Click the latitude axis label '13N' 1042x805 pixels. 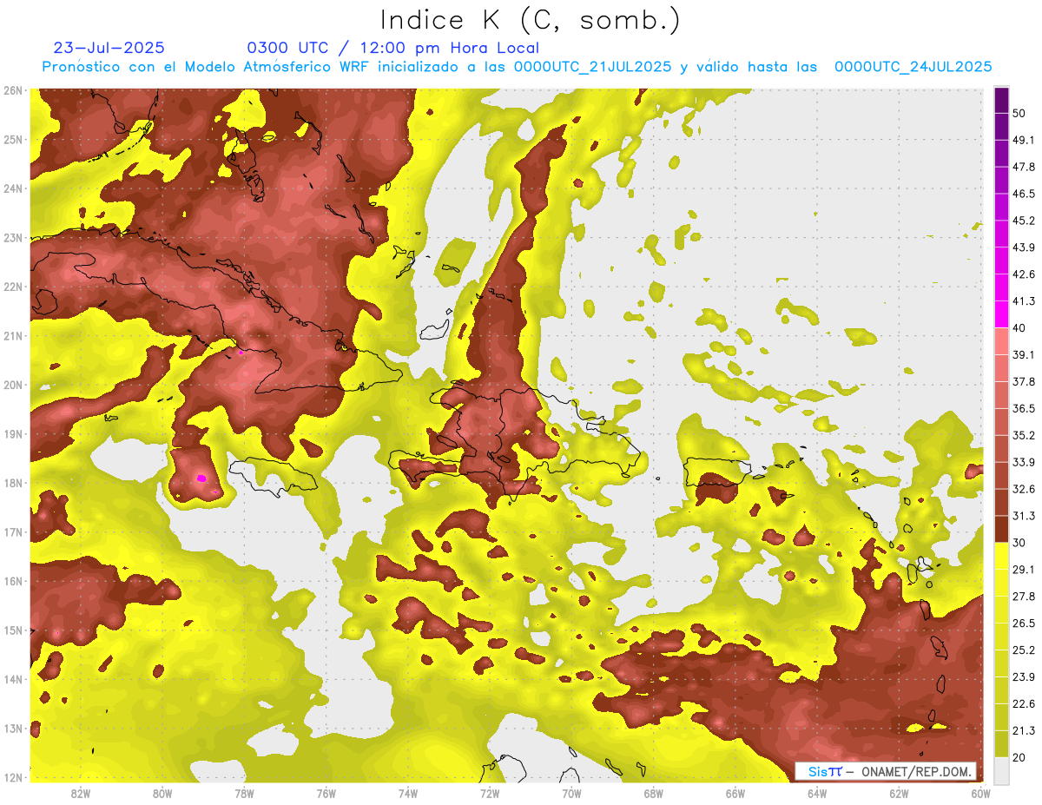(x=13, y=728)
